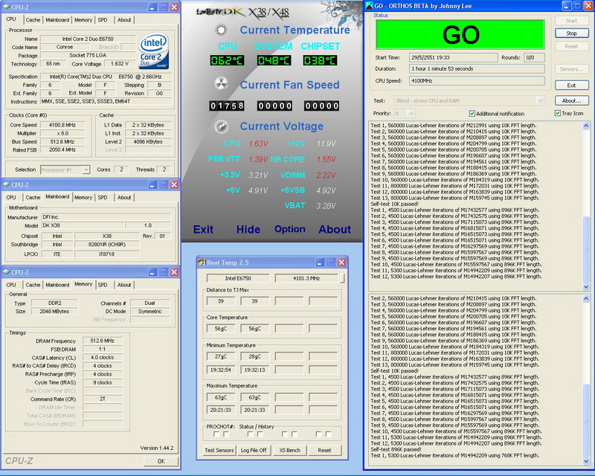Click the XS Bench button in Real Temp
595x476 pixels.
point(289,450)
